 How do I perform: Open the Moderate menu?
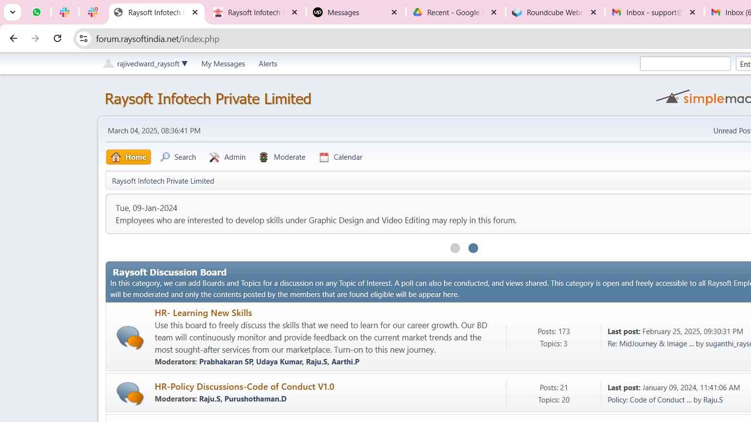click(283, 157)
